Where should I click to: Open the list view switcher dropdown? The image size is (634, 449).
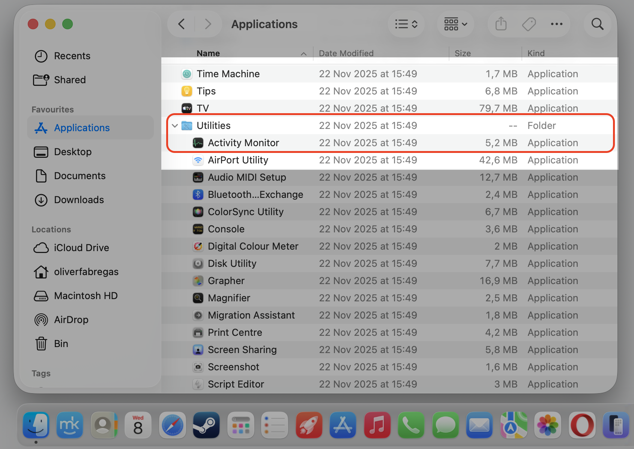406,24
